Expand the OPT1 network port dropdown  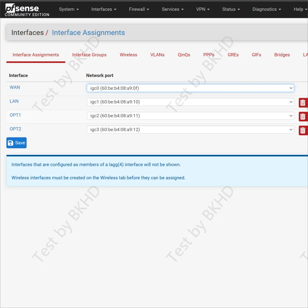click(190, 116)
